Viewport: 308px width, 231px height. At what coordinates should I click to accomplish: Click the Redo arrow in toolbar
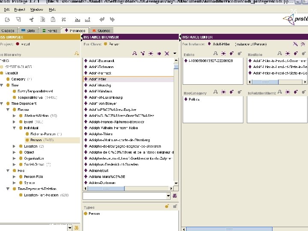[x=112, y=19]
